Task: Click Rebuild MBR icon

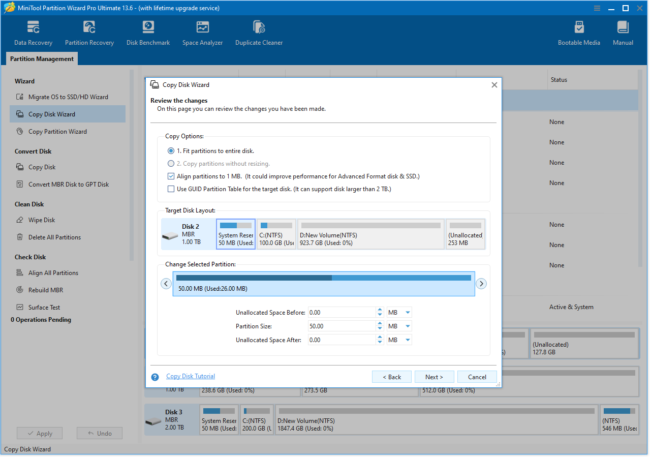Action: click(x=20, y=290)
